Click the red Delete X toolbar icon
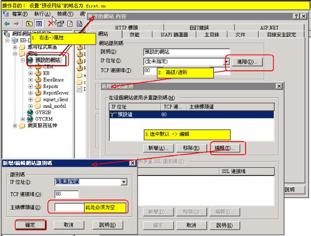Image resolution: width=311 pixels, height=236 pixels. [x=51, y=24]
